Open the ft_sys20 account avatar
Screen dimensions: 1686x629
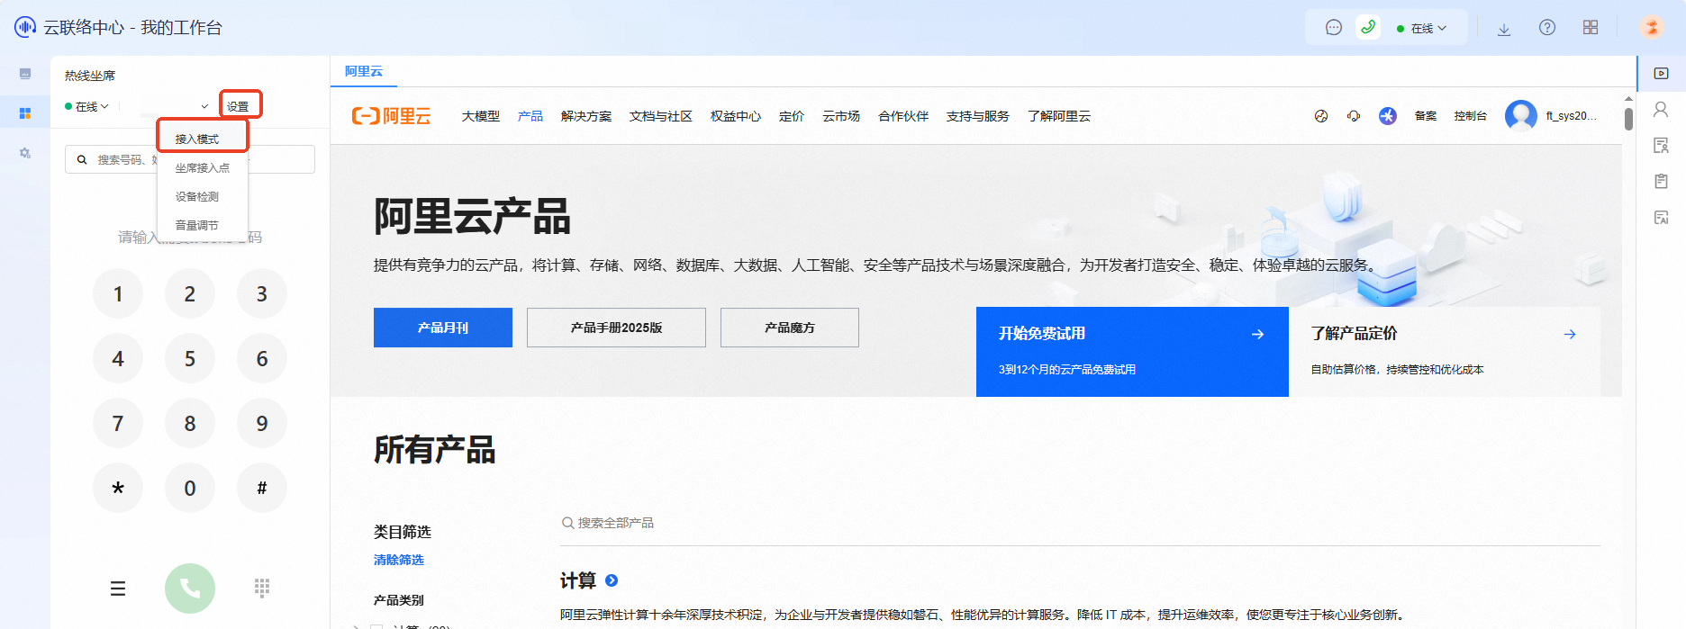coord(1521,116)
